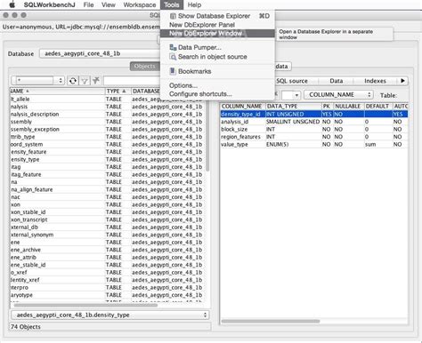Open the COLUMN_NAME filter dropdown
The height and width of the screenshot is (343, 422).
click(x=338, y=95)
